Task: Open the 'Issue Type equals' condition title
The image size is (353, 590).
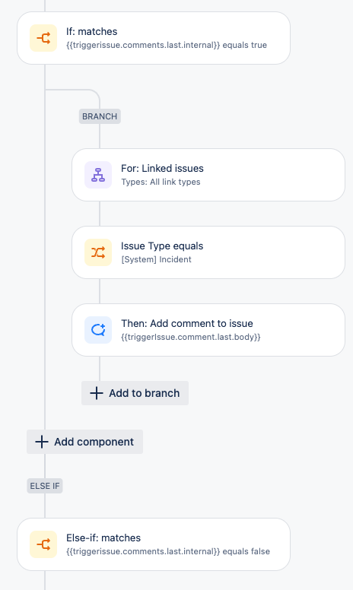Action: [162, 246]
